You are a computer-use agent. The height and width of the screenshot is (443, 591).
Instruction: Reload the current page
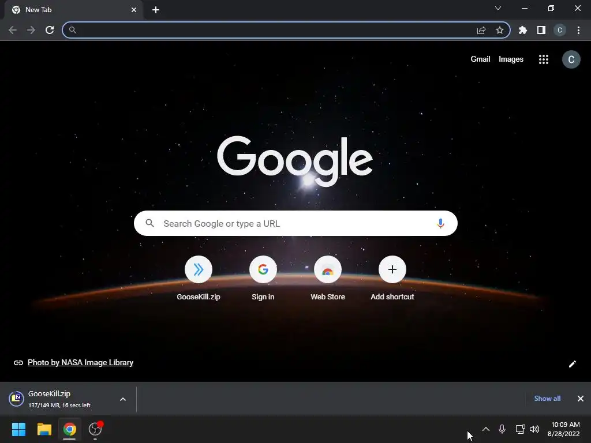tap(50, 30)
